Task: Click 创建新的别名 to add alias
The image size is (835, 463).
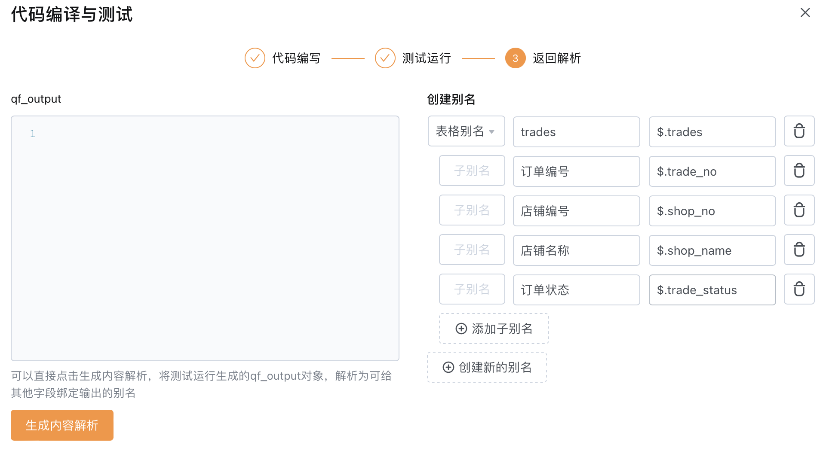Action: [x=487, y=367]
